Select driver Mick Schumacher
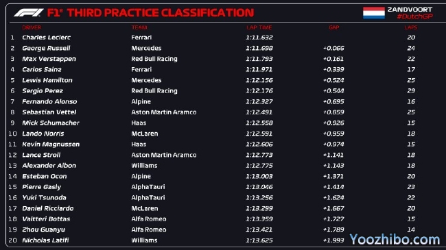This screenshot has height=250, width=446. point(51,123)
